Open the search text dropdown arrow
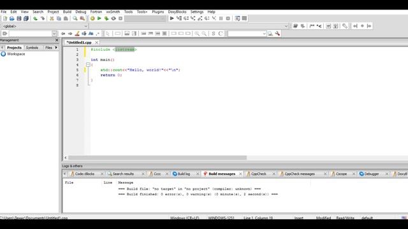The image size is (408, 229). tap(264, 34)
